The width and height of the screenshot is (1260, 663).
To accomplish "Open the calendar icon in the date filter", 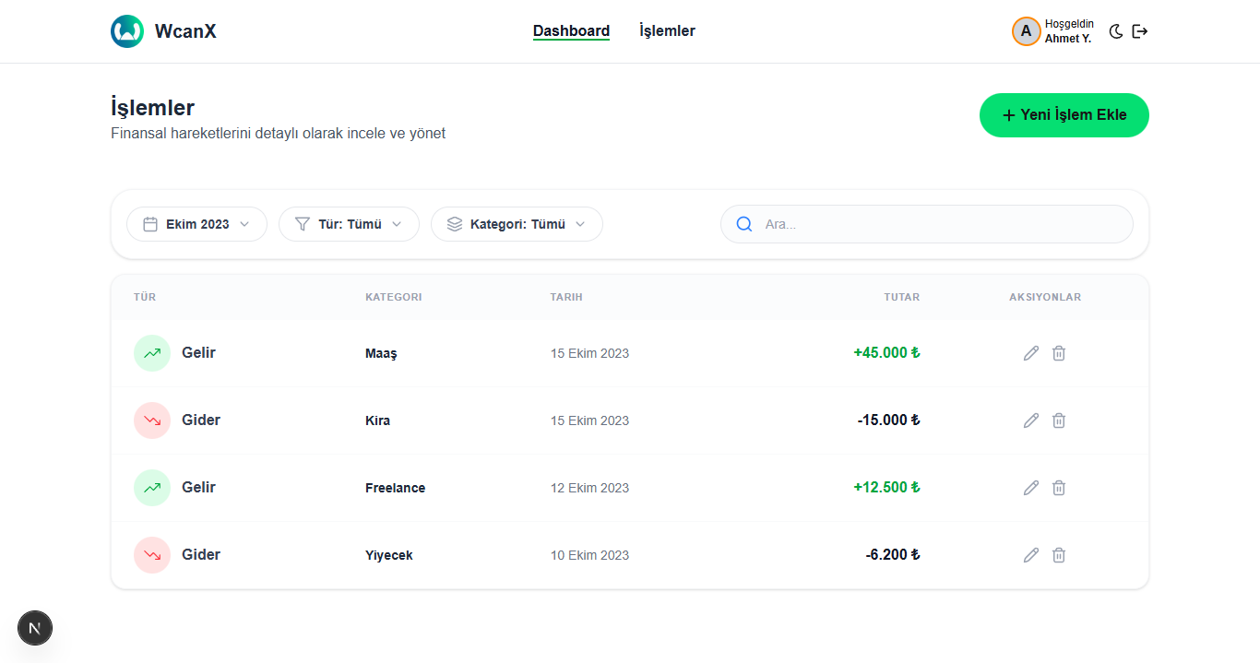I will tap(151, 223).
